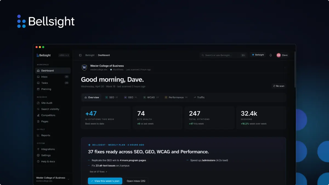Open Settings via its gear icon in sidebar

point(38,155)
